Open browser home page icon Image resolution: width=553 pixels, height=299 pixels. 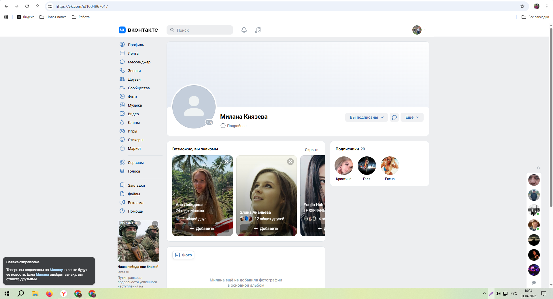[37, 6]
